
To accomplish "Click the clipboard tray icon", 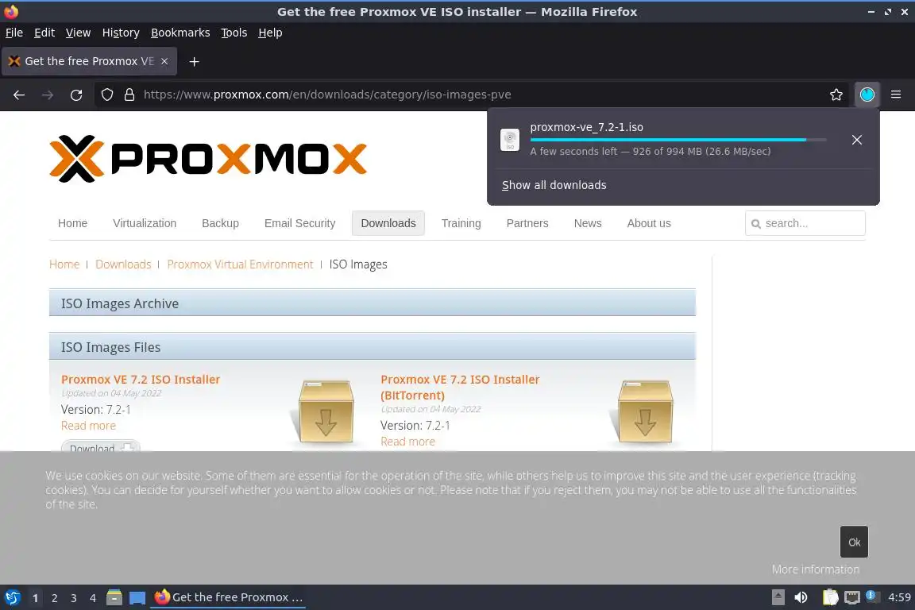I will (x=830, y=597).
